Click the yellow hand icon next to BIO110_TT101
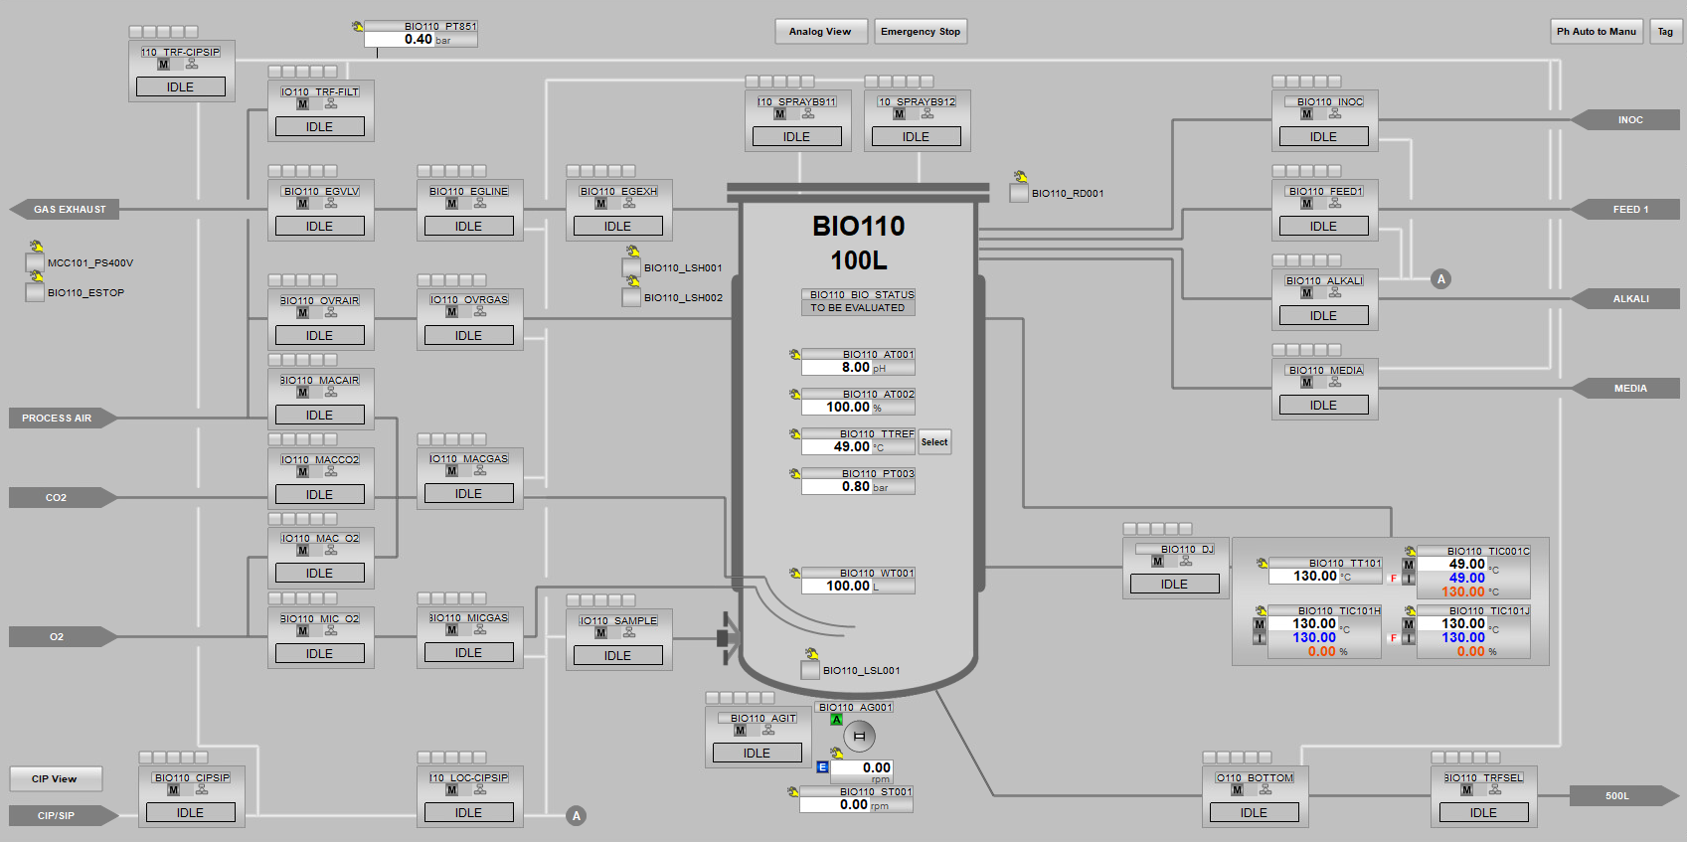1687x842 pixels. pos(1263,564)
